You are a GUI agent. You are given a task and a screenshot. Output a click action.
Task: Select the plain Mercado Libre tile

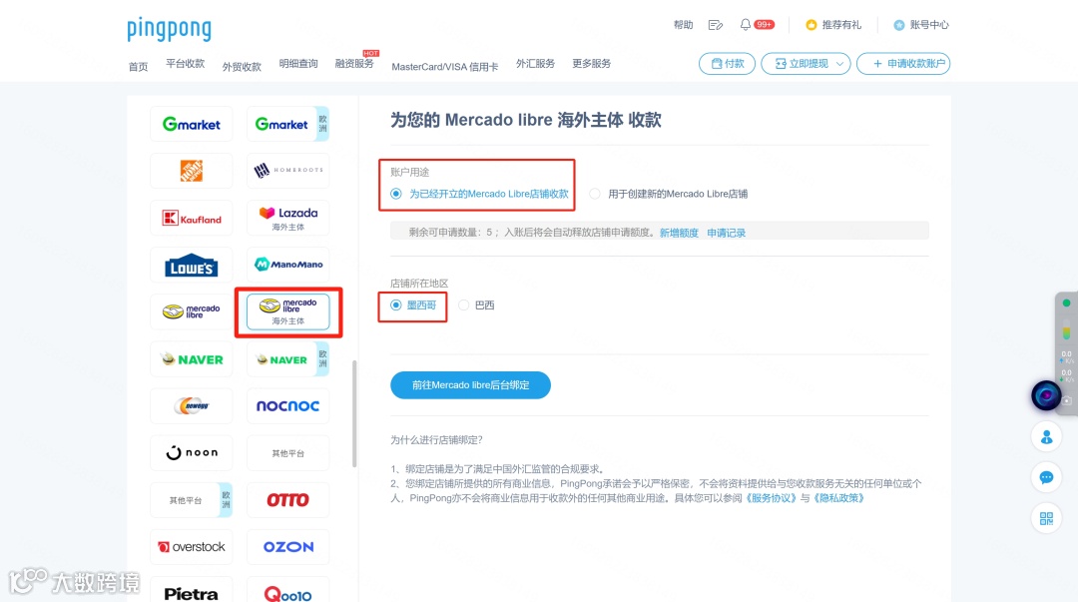tap(191, 311)
